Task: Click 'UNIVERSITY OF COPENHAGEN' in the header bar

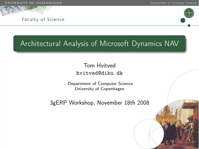Action: pyautogui.click(x=33, y=3)
